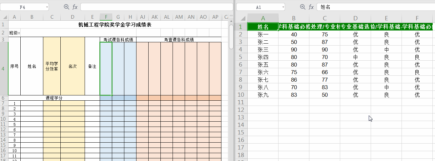
Task: Click the green 姓名 header cell A1 in right sheet
Action: click(x=263, y=27)
